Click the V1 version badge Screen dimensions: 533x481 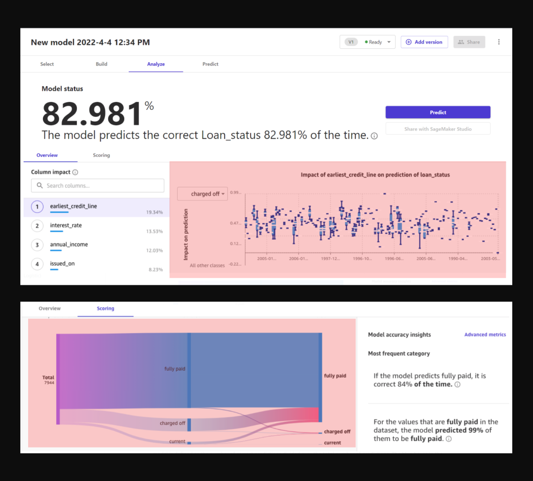click(351, 42)
